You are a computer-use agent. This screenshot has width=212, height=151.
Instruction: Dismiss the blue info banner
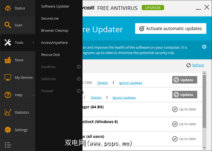point(204,47)
